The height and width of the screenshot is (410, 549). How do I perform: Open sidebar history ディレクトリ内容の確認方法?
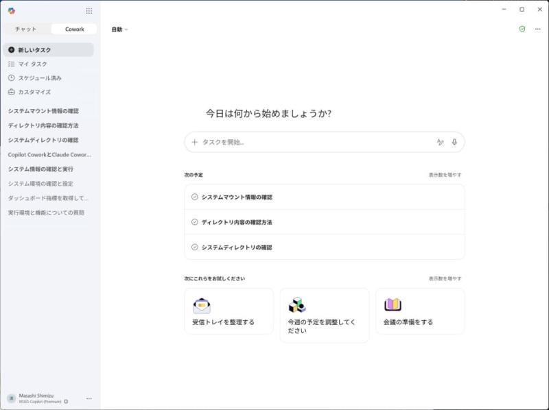tap(43, 125)
